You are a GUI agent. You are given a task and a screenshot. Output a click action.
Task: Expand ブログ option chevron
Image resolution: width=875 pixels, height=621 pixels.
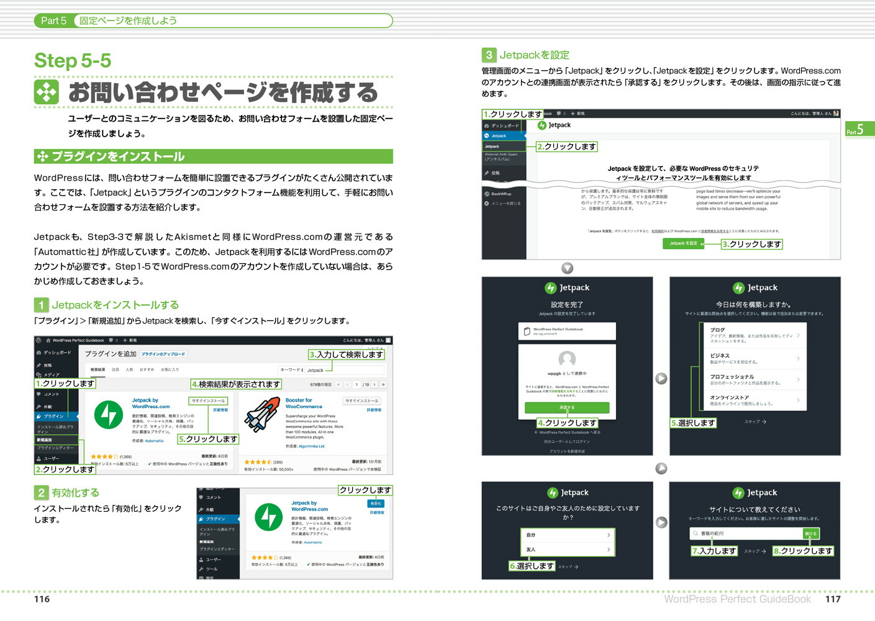pyautogui.click(x=798, y=335)
